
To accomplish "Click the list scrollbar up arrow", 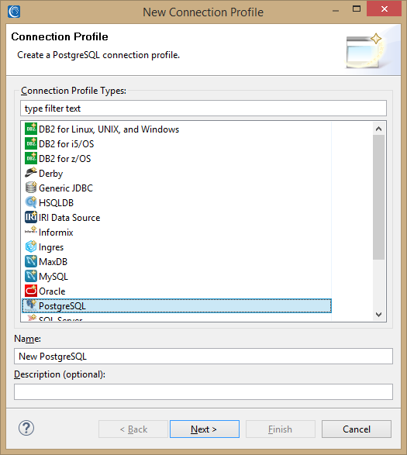I will pos(378,129).
